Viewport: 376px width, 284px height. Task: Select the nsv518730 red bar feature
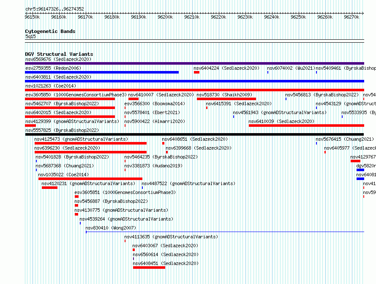point(226,99)
